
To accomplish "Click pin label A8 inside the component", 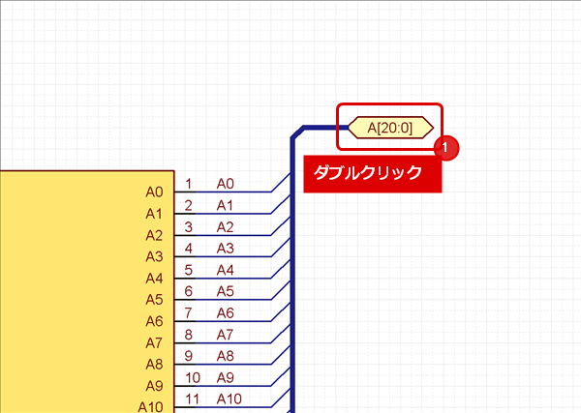I will click(154, 364).
